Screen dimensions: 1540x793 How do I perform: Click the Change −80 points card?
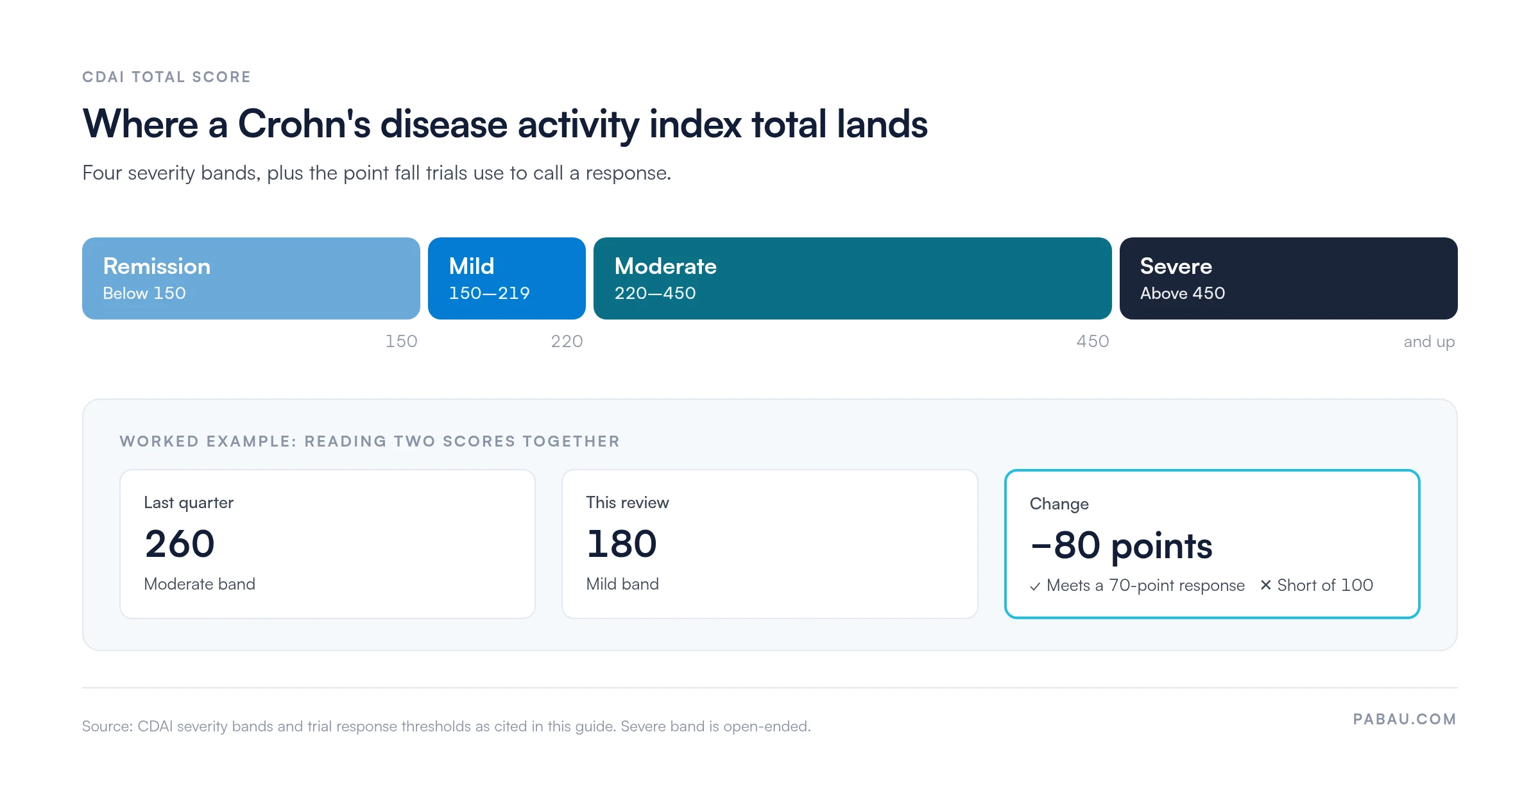[x=1212, y=544]
